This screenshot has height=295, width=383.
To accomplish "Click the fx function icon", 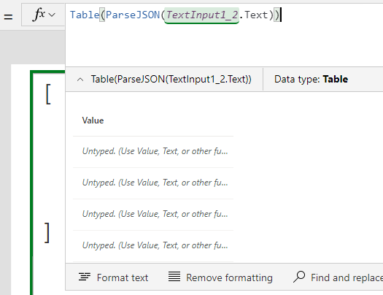I will 39,14.
